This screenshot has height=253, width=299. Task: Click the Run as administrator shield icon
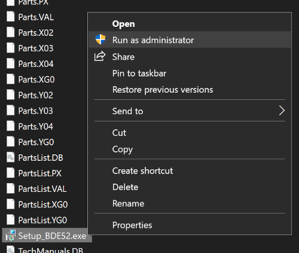100,39
